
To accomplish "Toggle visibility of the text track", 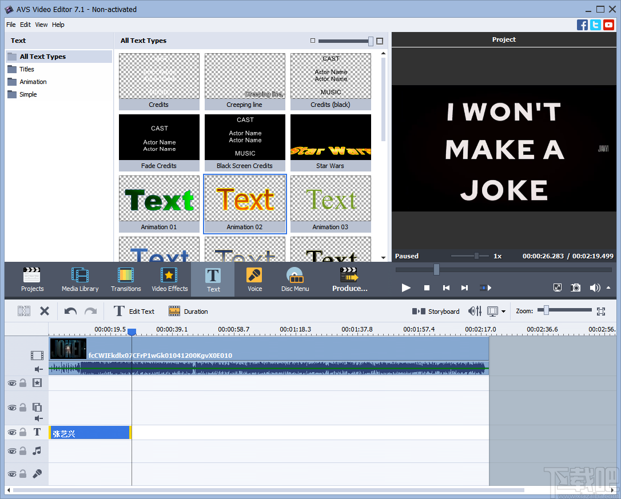I will 12,432.
